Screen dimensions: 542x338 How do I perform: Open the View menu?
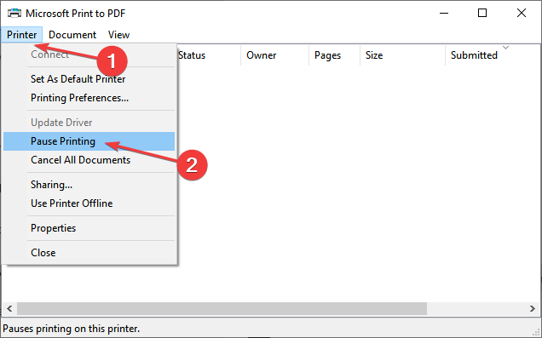pyautogui.click(x=118, y=35)
